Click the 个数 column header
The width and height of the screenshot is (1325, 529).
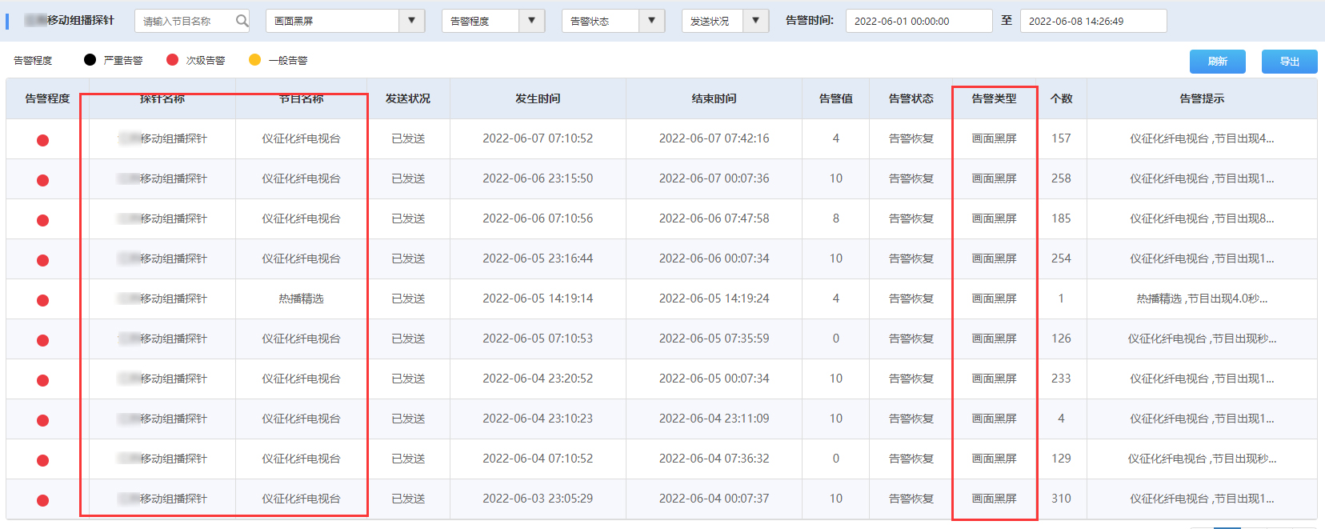click(1061, 98)
